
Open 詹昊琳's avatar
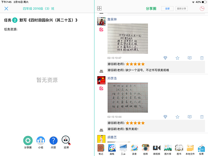point(101,21)
